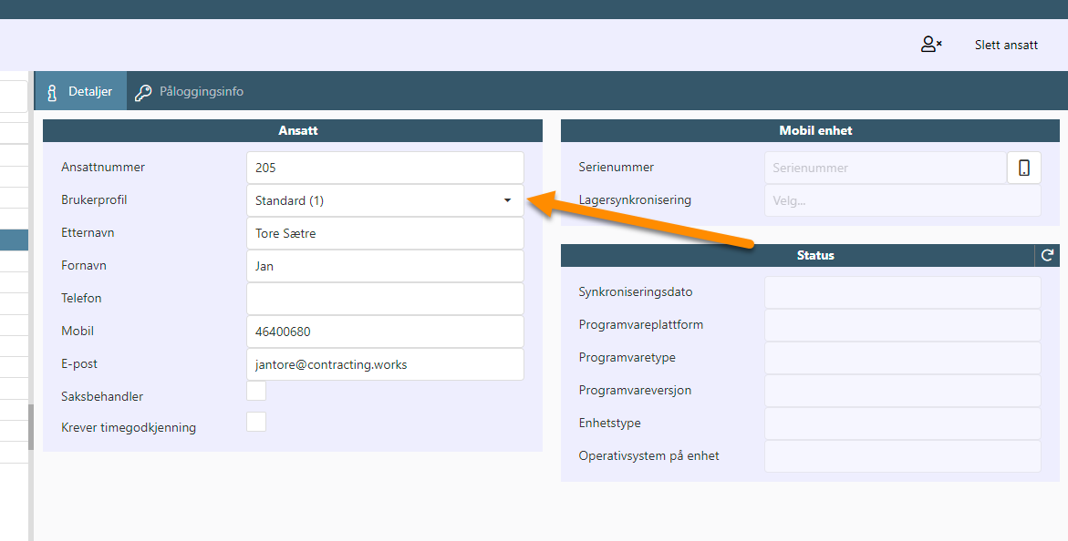Click the Fornavn field containing Jan
1068x541 pixels.
point(385,266)
